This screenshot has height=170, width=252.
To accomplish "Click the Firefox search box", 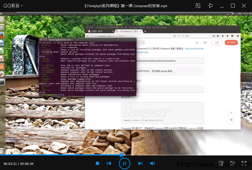I will tap(196, 36).
